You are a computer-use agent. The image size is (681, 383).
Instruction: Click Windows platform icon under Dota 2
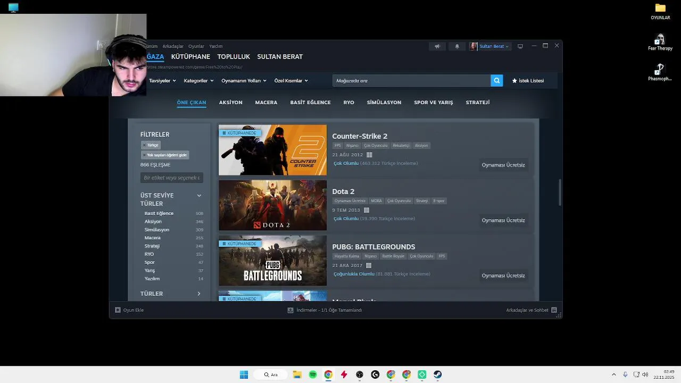(x=367, y=210)
